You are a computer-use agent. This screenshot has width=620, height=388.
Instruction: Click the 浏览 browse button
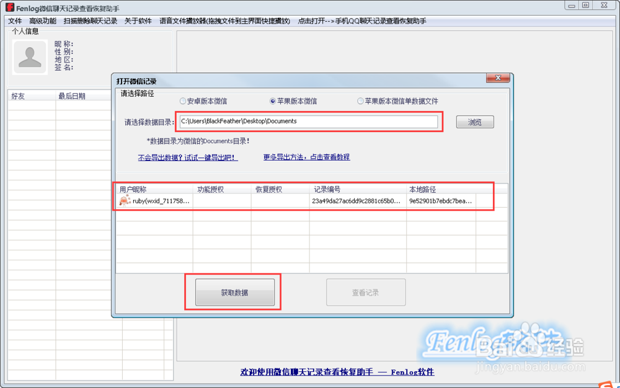point(475,121)
